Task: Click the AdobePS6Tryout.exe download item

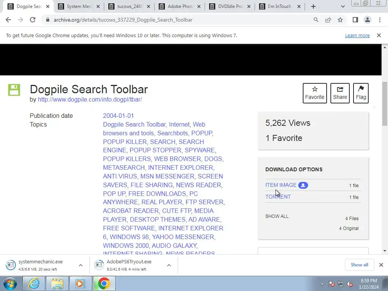Action: pos(129,265)
